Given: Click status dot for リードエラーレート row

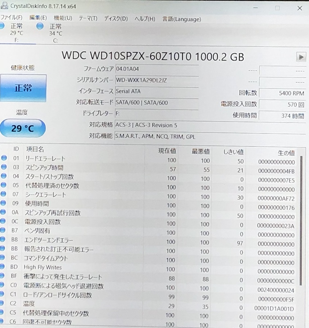Looking at the screenshot, I should [x=4, y=158].
